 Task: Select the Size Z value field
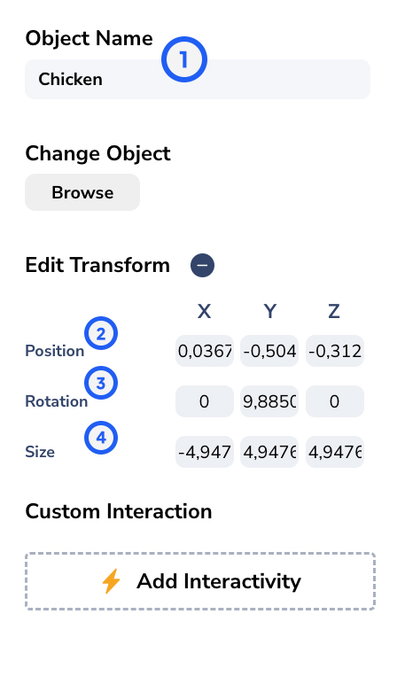335,452
